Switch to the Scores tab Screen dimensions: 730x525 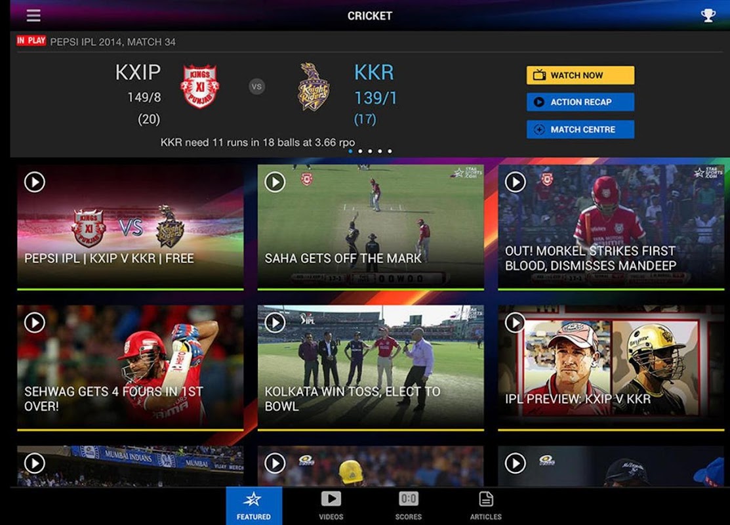(x=409, y=506)
